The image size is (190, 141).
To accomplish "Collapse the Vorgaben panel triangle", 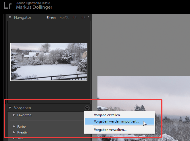I will coord(10,108).
